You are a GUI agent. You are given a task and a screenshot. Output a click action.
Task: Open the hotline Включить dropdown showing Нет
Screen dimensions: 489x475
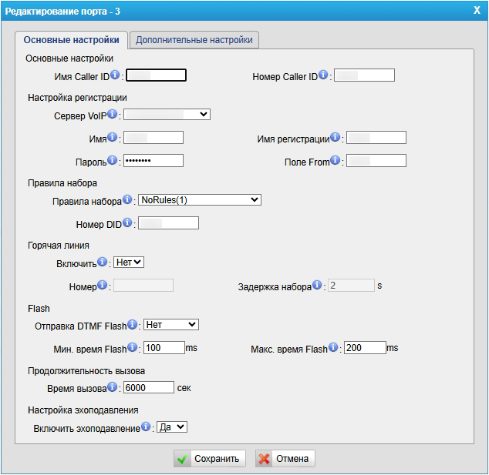point(129,263)
